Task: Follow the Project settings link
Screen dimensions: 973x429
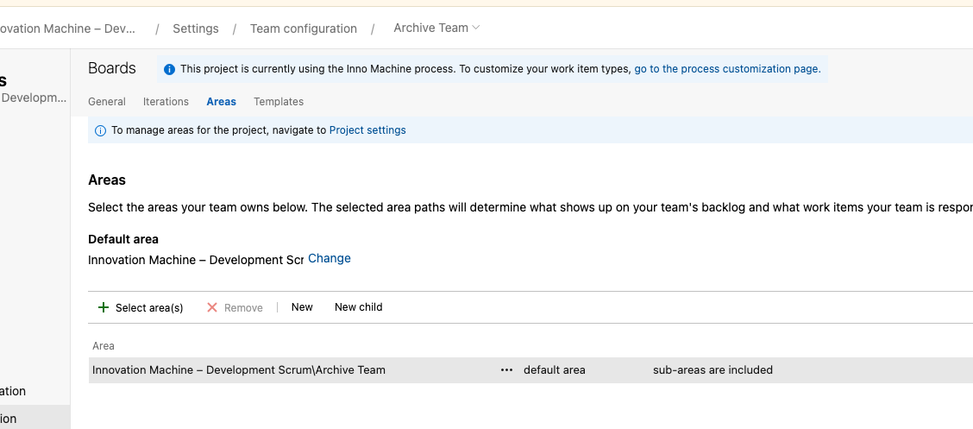Action: (367, 130)
